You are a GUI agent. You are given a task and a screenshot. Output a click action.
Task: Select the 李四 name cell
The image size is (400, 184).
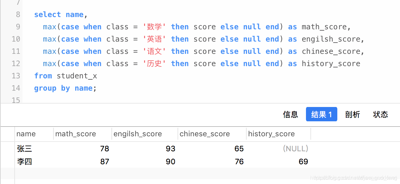point(25,162)
